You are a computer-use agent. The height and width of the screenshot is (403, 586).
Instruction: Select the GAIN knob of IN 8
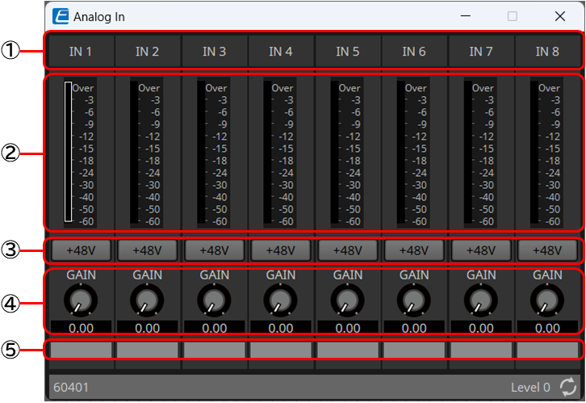tap(547, 300)
